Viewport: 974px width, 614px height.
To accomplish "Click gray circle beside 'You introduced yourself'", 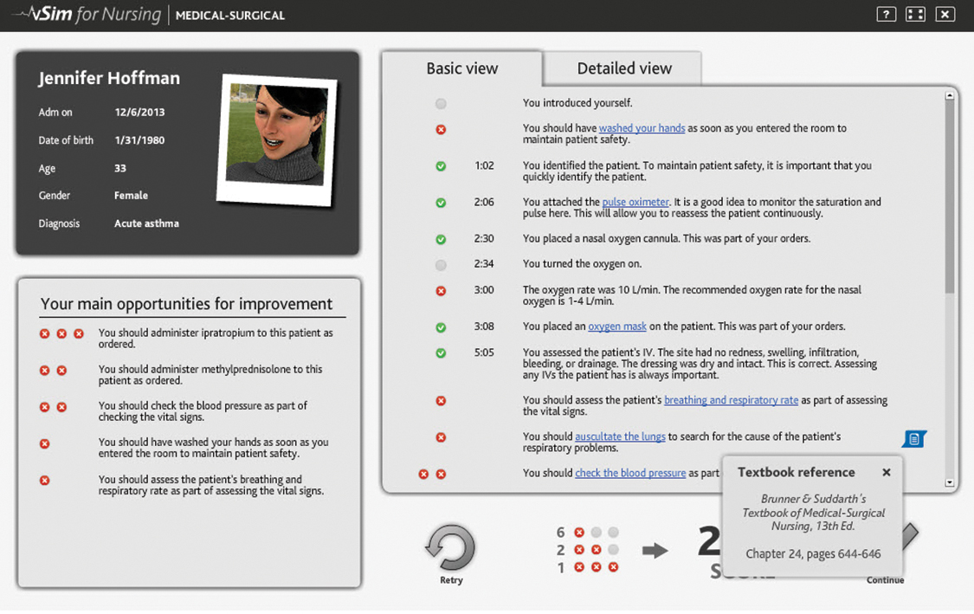I will tap(441, 104).
